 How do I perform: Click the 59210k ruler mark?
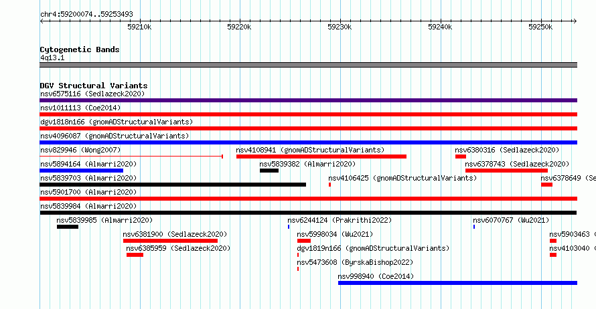(139, 27)
